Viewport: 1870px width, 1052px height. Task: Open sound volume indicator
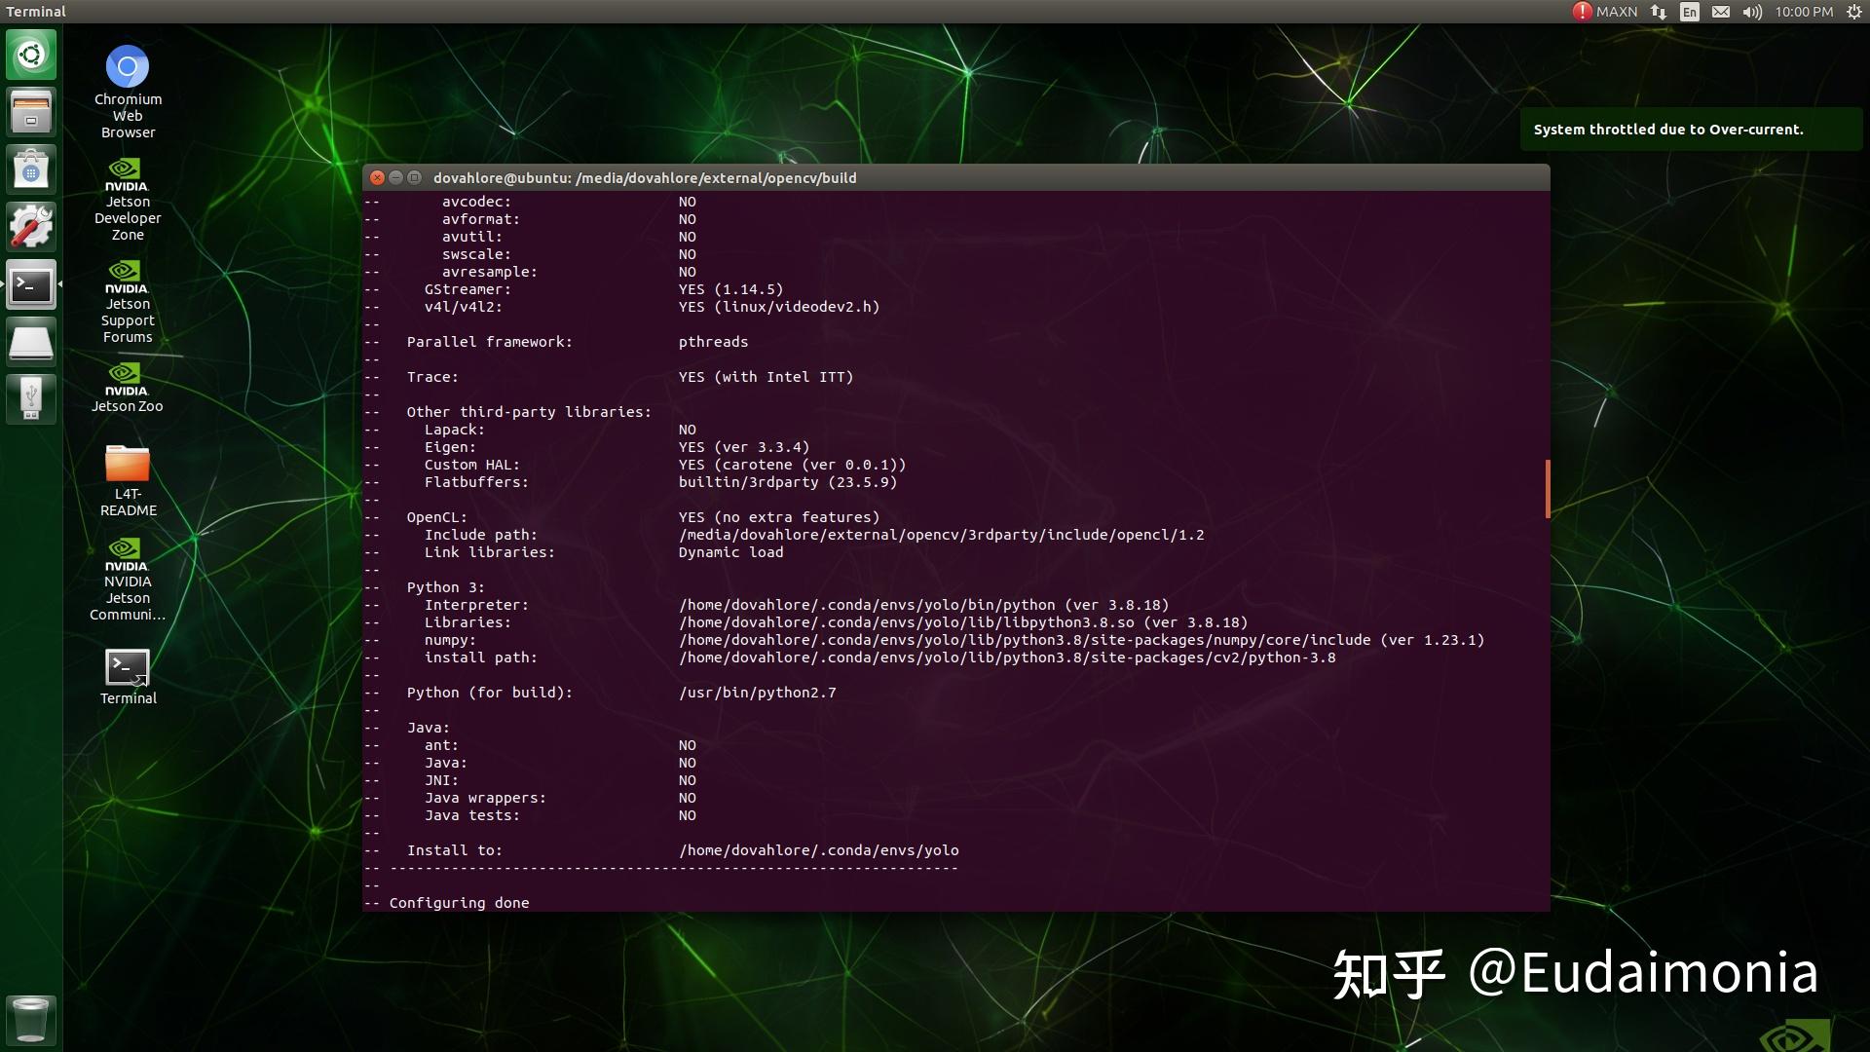coord(1752,12)
